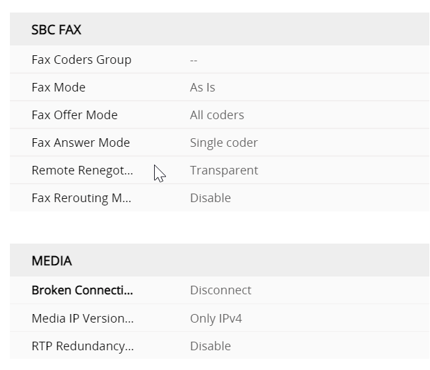Open the 'Transparent' renegotiation value

(x=223, y=171)
